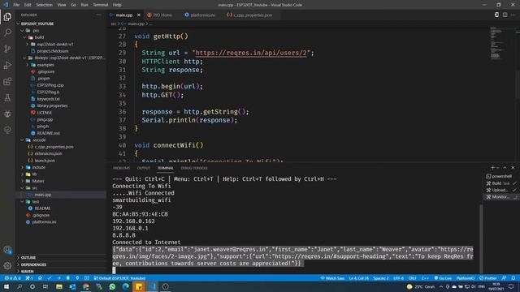
Task: Create a new terminal with plus icon
Action: click(492, 168)
